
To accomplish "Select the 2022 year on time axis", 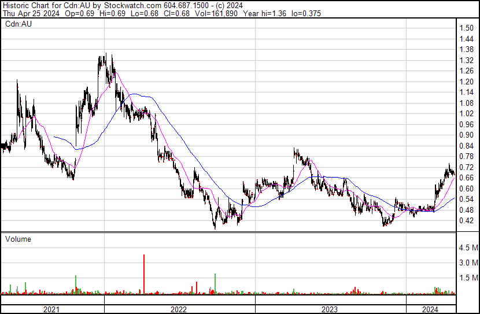I will [x=179, y=309].
